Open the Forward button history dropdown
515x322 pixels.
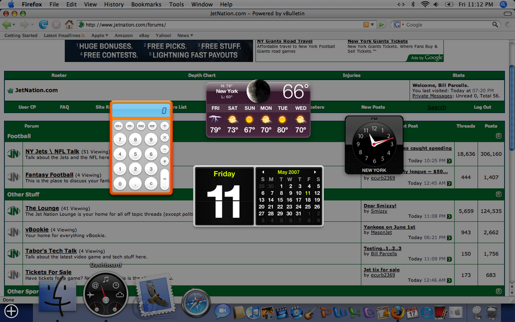[x=32, y=25]
